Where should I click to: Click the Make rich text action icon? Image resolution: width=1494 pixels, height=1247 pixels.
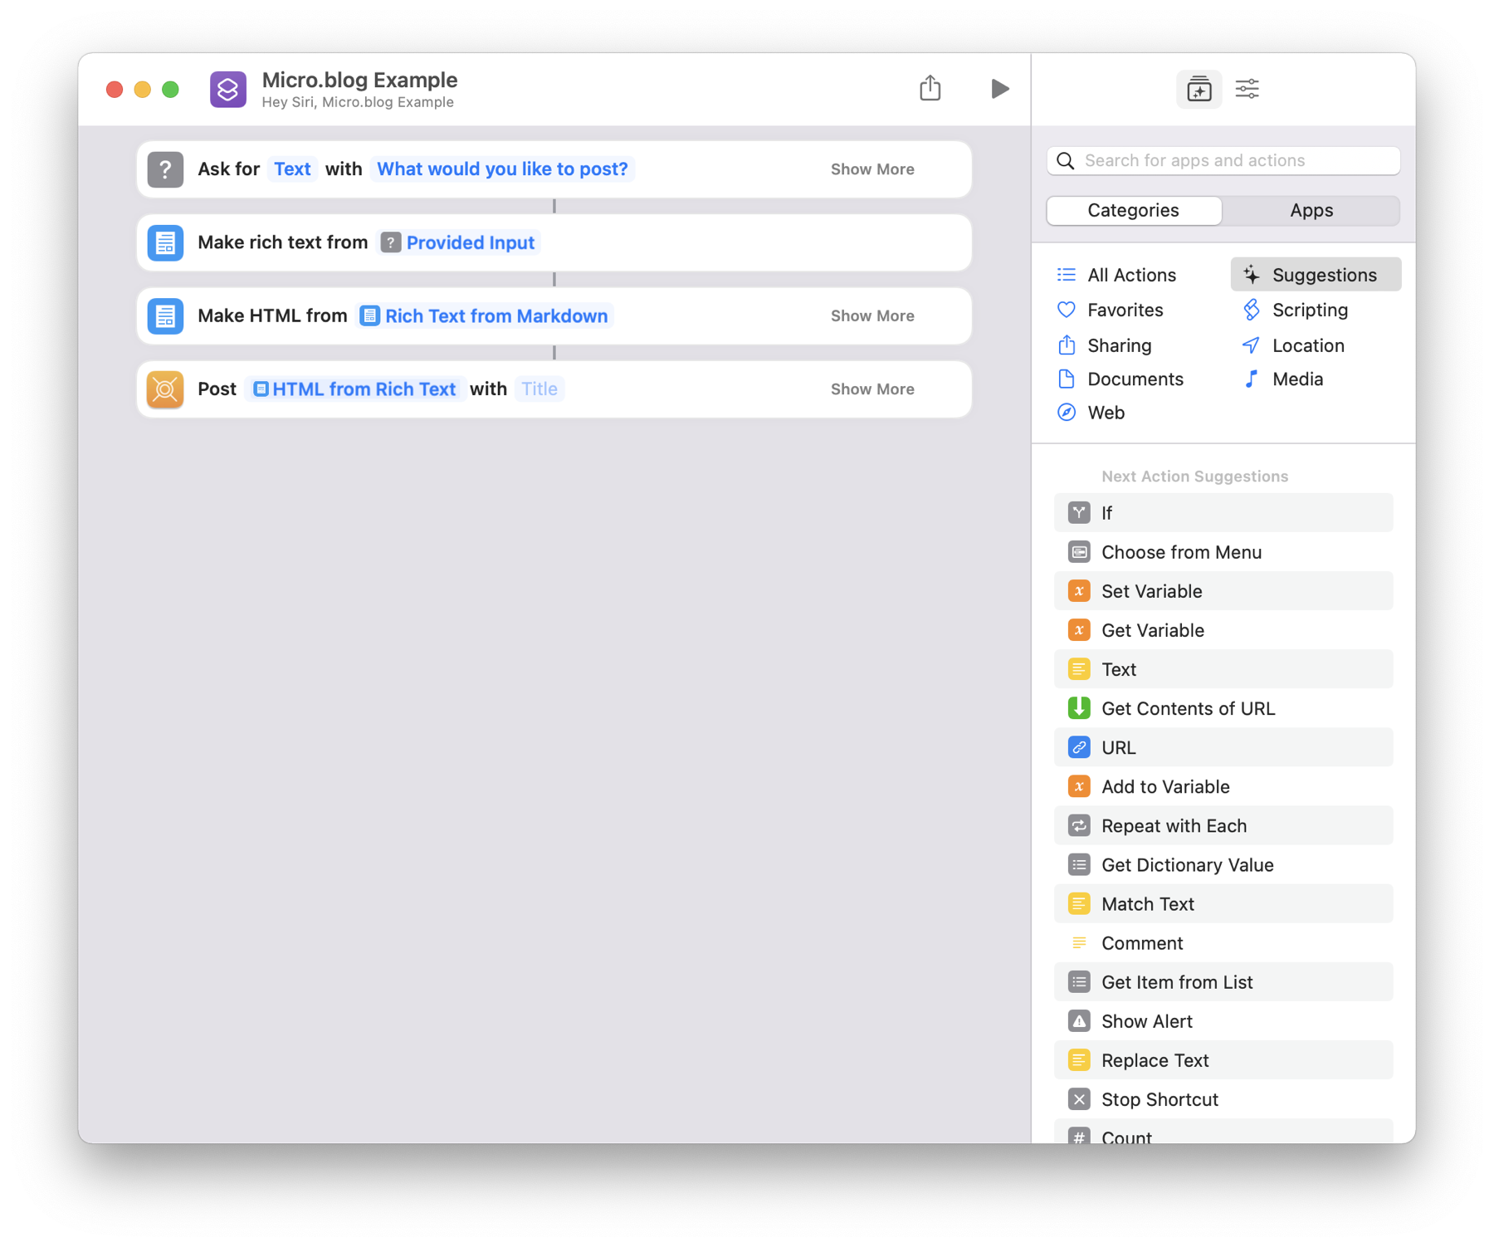coord(165,242)
